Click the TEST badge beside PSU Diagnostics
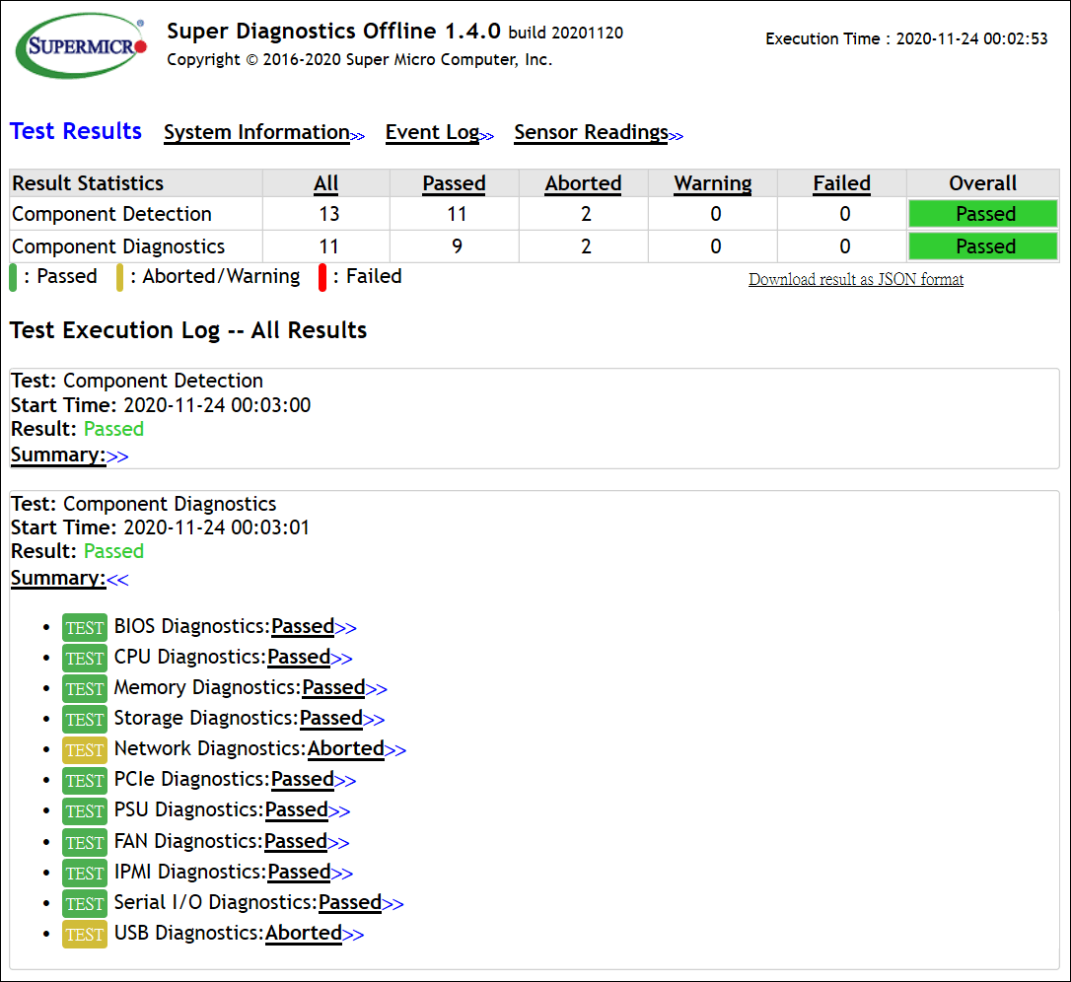 tap(84, 810)
